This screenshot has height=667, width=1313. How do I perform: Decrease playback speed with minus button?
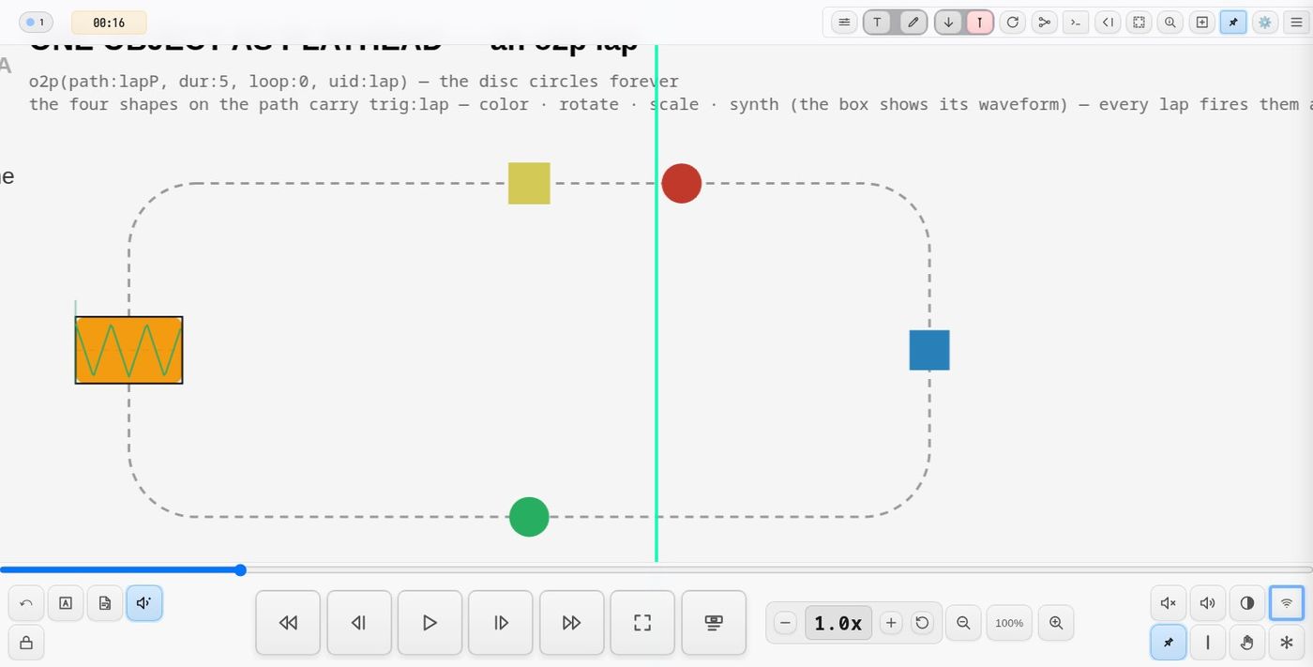point(786,623)
